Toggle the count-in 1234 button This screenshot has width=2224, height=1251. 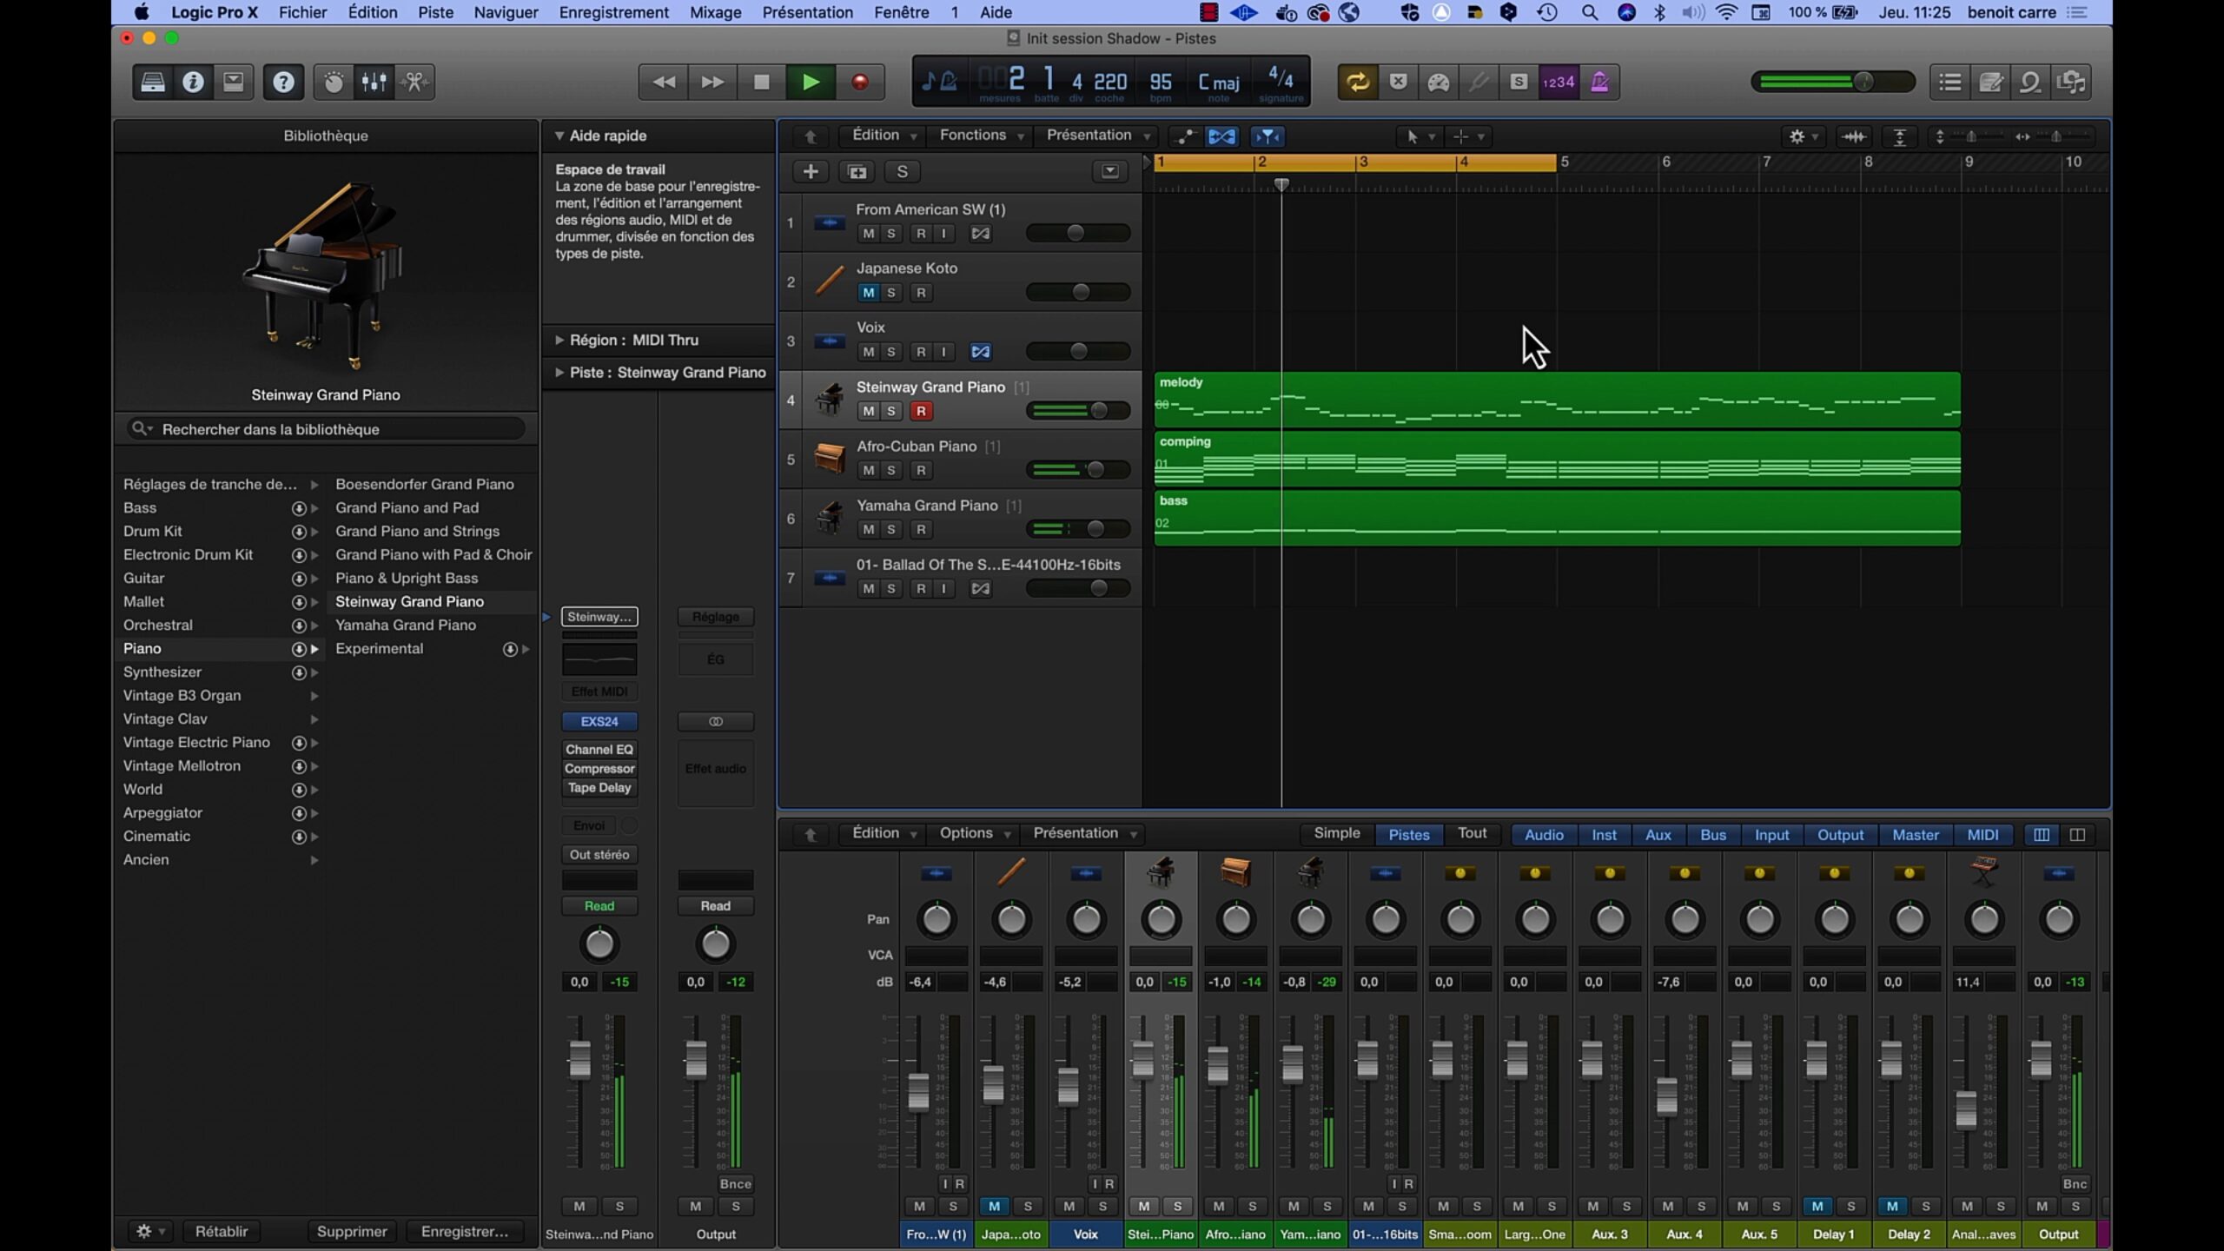coord(1559,82)
